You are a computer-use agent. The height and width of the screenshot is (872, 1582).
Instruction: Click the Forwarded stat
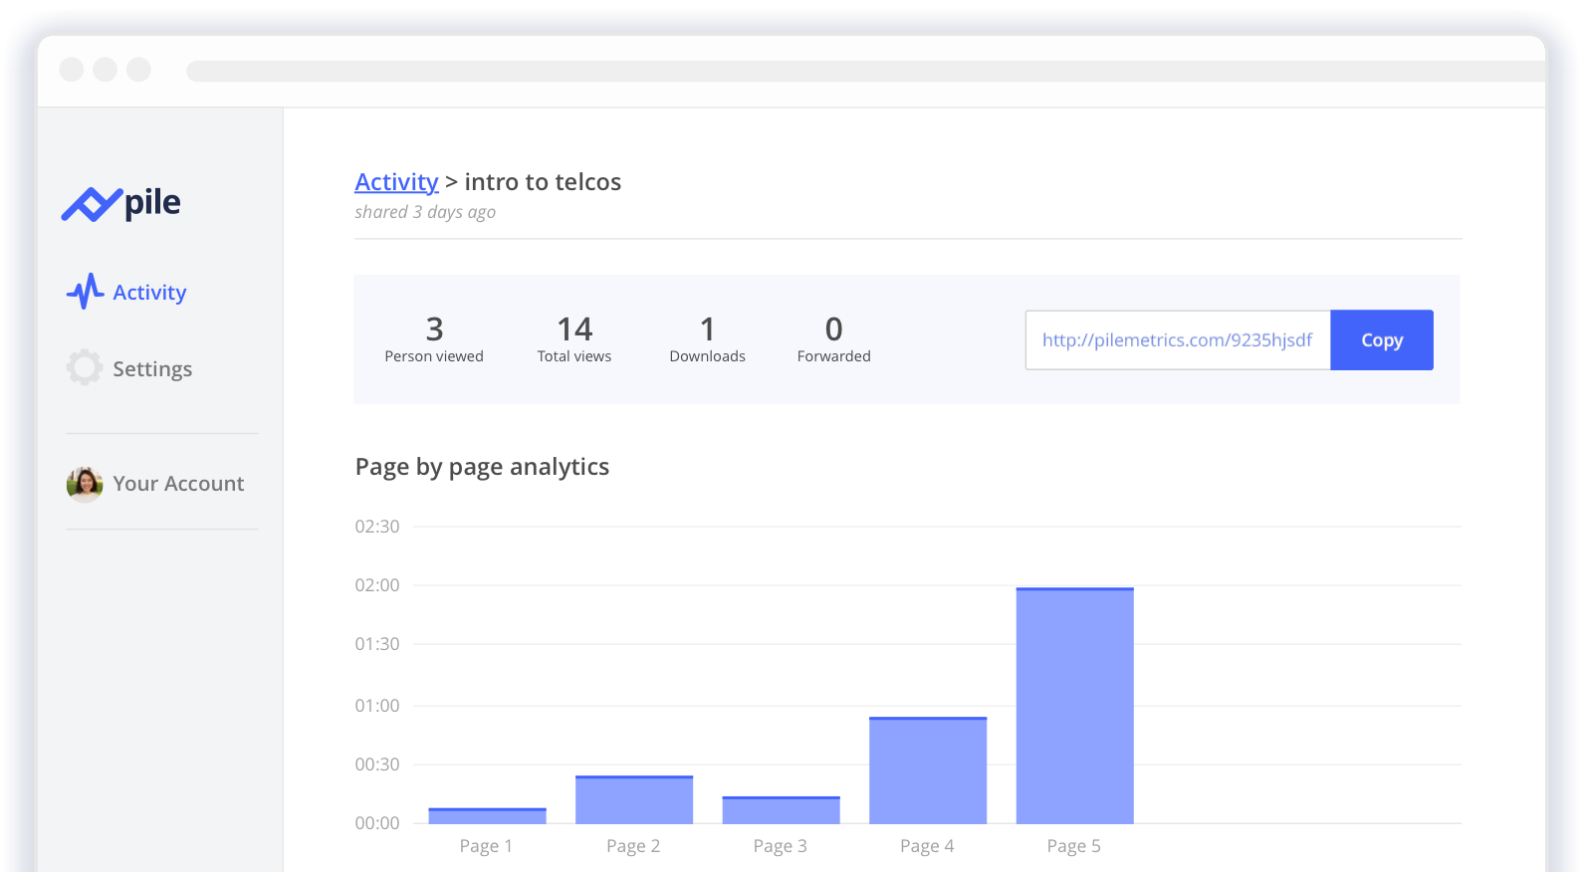pyautogui.click(x=833, y=339)
